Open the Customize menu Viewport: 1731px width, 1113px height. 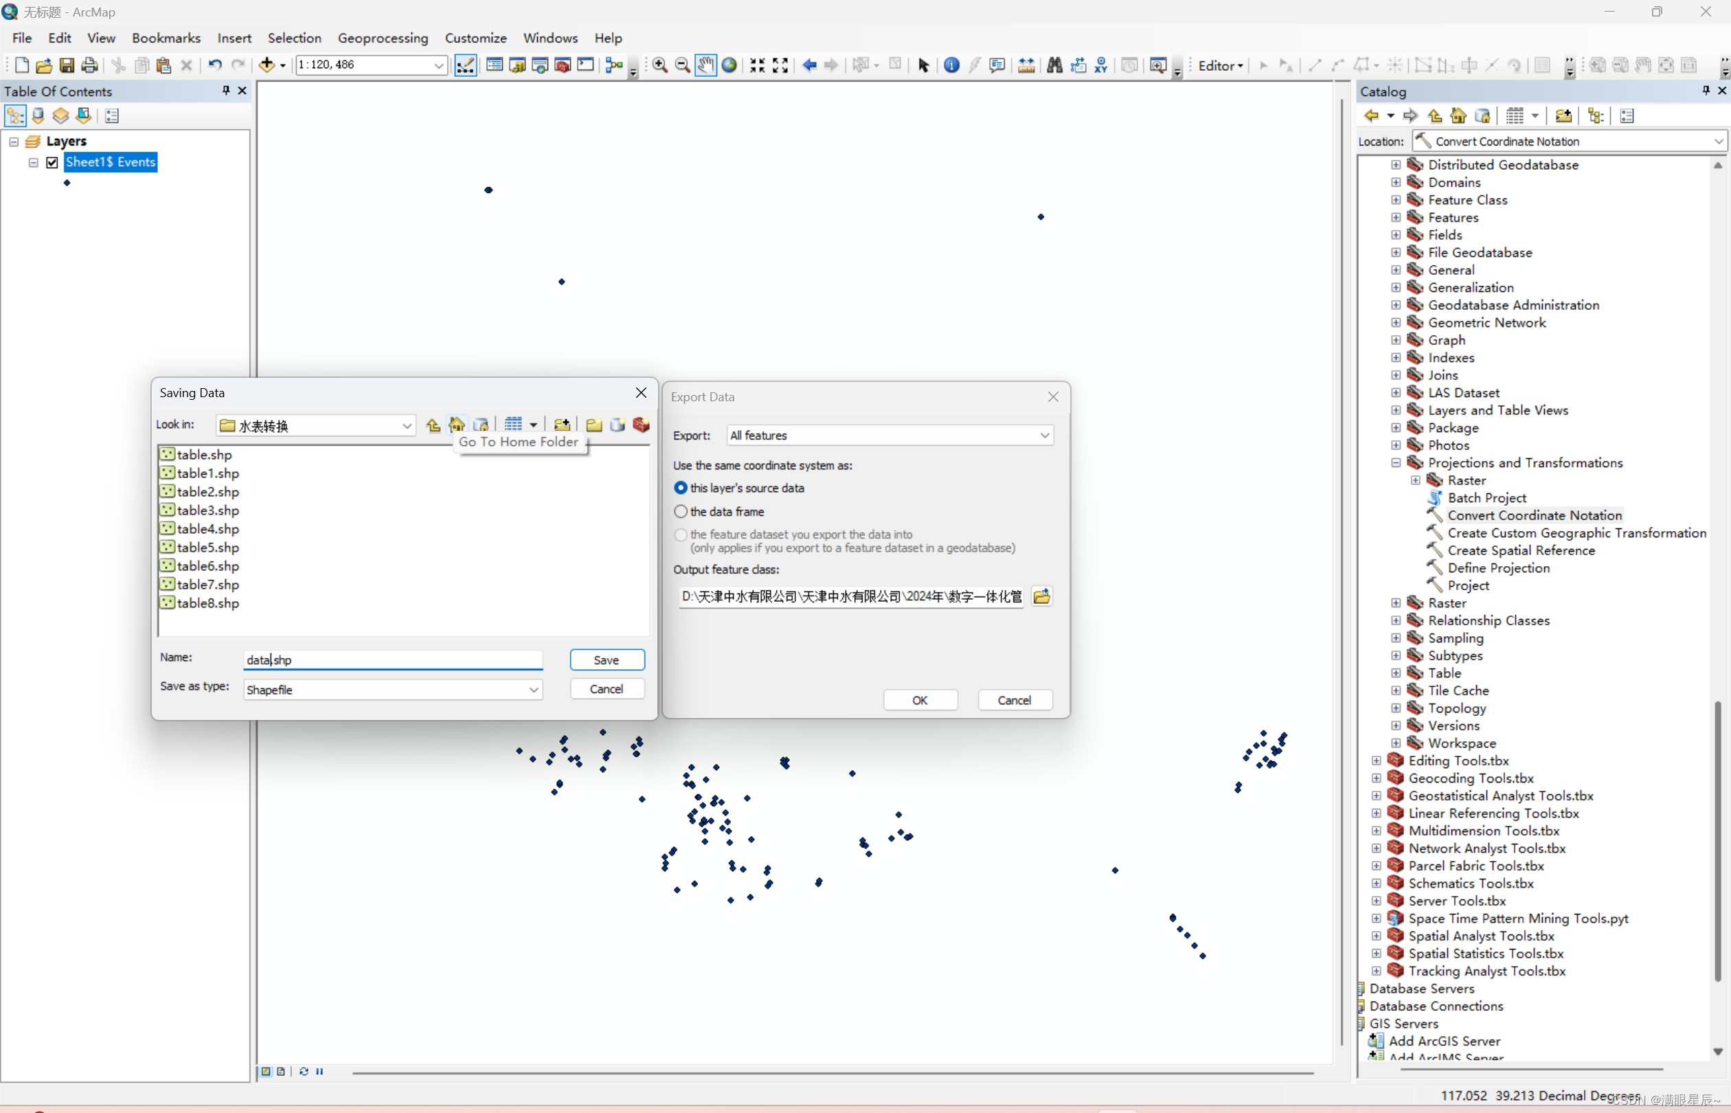tap(475, 38)
